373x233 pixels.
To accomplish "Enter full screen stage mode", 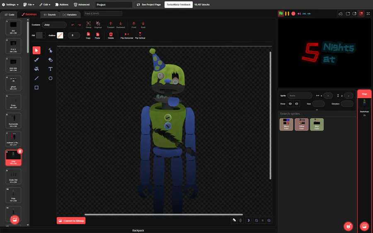I will coord(368,14).
